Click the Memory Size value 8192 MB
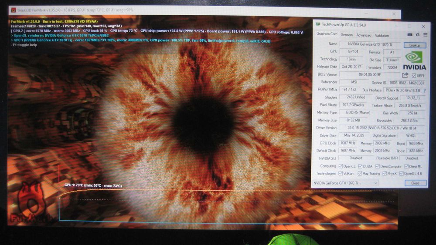 pos(353,120)
